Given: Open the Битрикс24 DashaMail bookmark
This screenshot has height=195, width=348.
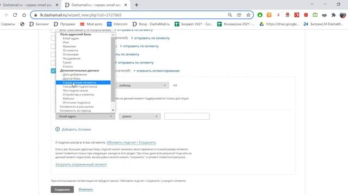Looking at the screenshot, I should 324,24.
